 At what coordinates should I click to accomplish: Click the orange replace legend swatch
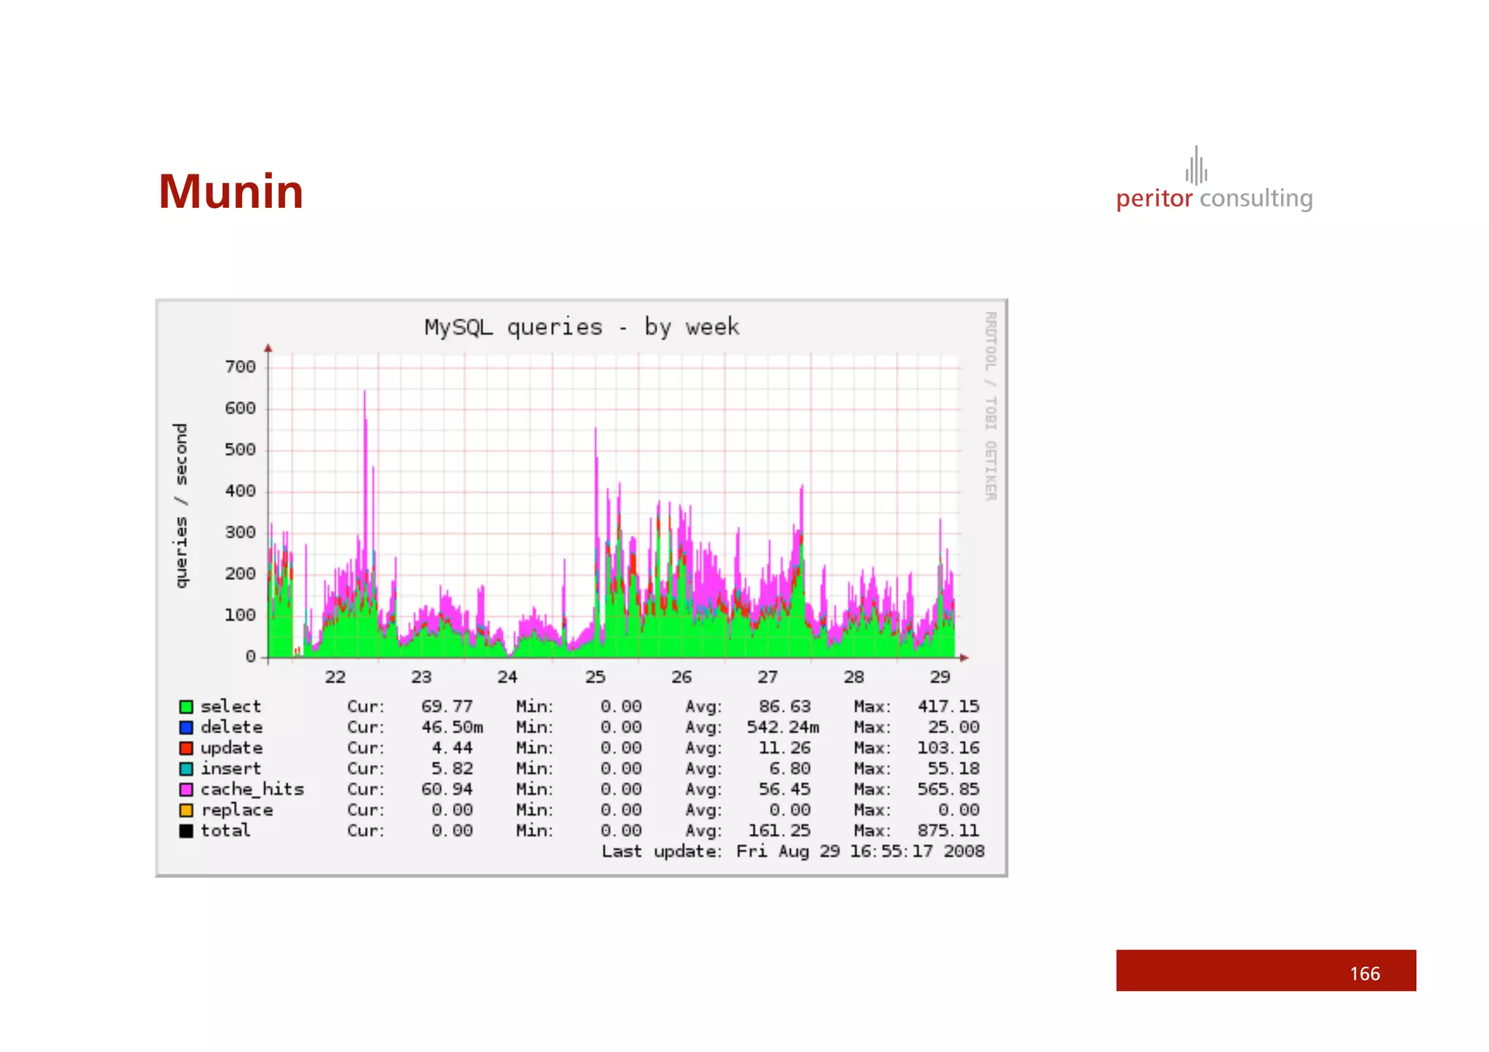(186, 810)
